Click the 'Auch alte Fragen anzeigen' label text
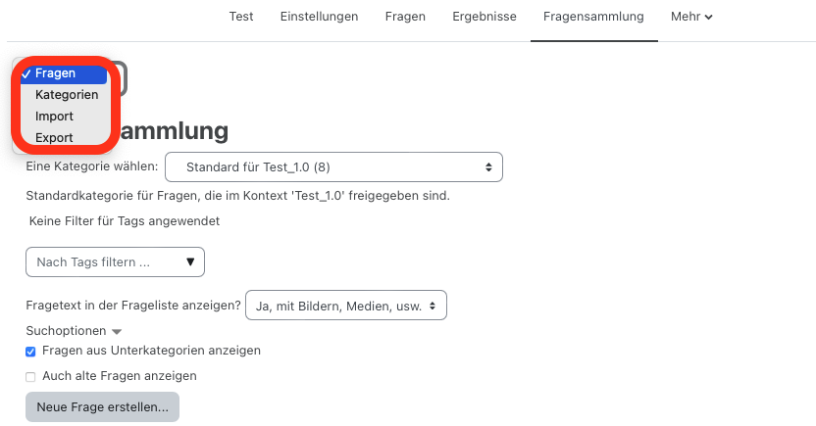Image resolution: width=816 pixels, height=426 pixels. click(x=120, y=375)
